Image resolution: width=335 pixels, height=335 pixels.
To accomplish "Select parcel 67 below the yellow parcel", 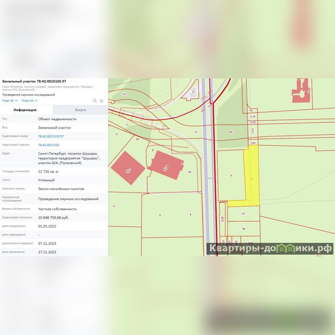I will point(243,214).
